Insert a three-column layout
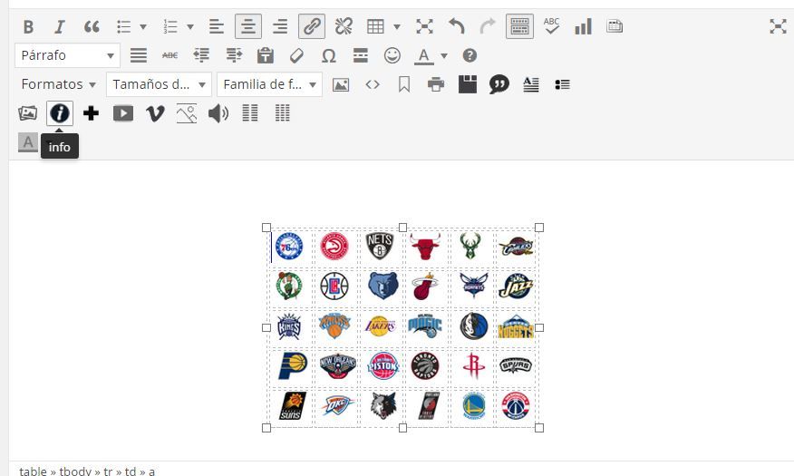Viewport: 794px width, 476px height. tap(250, 113)
